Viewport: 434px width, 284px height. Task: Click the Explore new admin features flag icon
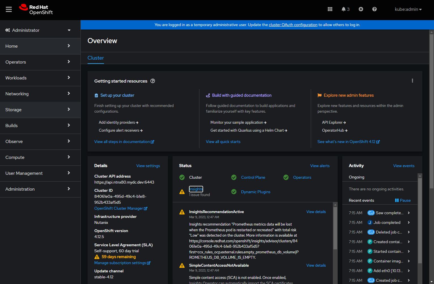pos(320,95)
